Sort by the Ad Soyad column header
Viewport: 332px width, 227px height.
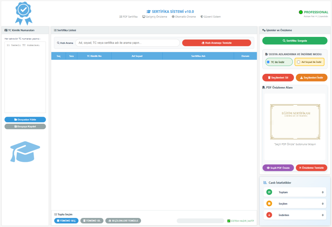[x=137, y=56]
